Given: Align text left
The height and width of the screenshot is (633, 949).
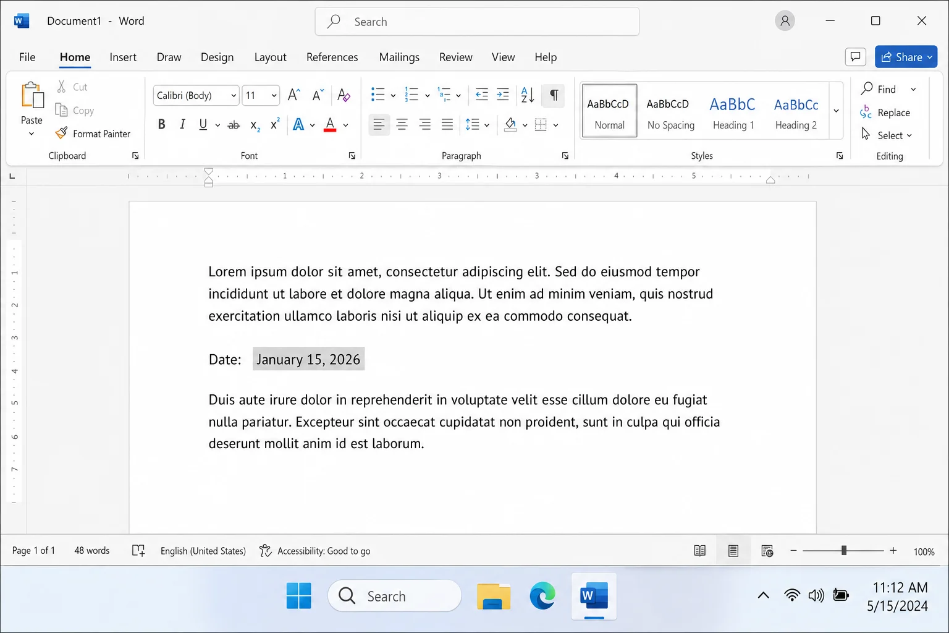Looking at the screenshot, I should (x=379, y=125).
